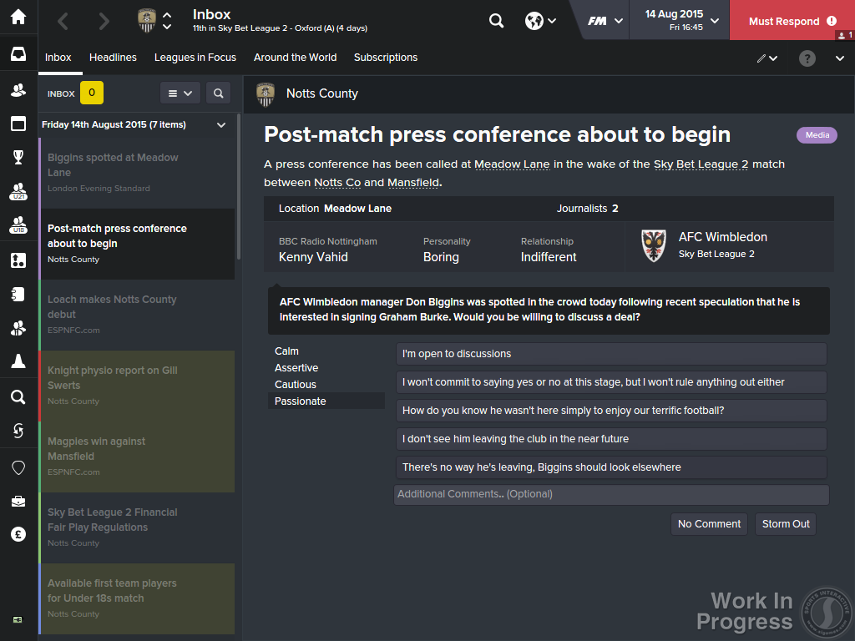Click the top bar search magnifier
The width and height of the screenshot is (855, 641).
point(496,21)
